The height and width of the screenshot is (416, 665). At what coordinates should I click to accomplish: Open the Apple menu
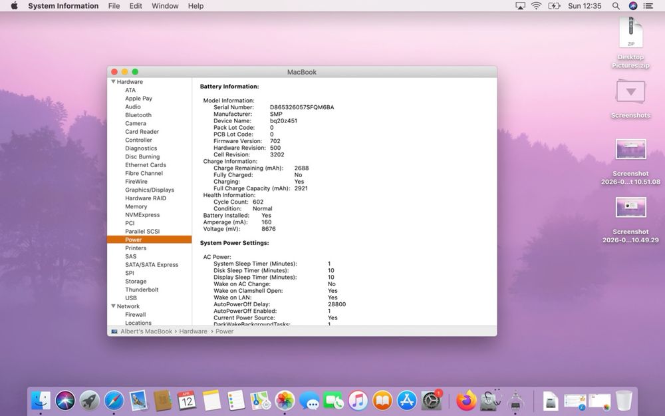click(14, 6)
